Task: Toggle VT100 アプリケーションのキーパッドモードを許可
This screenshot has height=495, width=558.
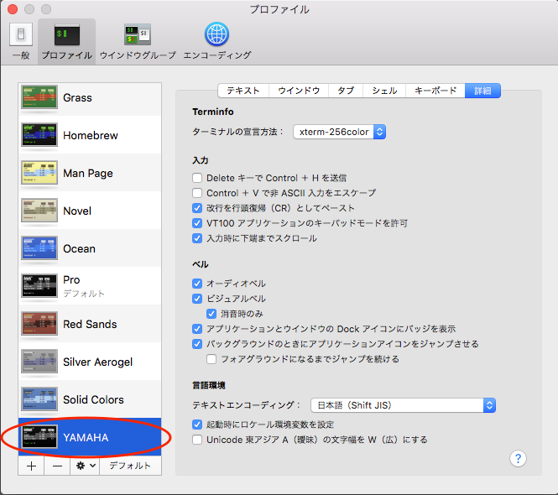Action: click(197, 223)
